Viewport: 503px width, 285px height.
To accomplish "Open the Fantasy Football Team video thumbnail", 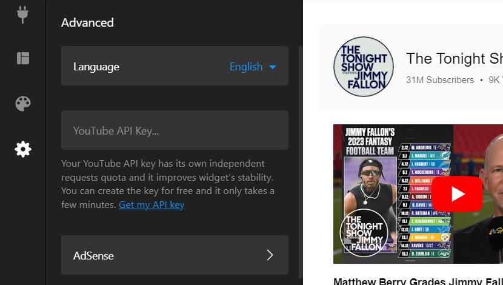I will coord(418,194).
